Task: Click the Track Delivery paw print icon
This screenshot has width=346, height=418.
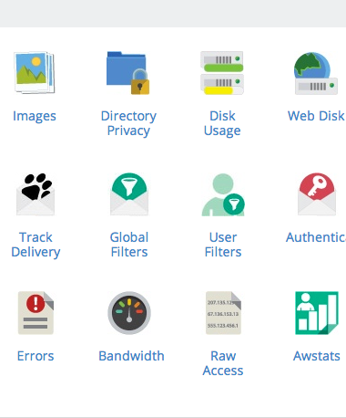Action: coord(36,194)
